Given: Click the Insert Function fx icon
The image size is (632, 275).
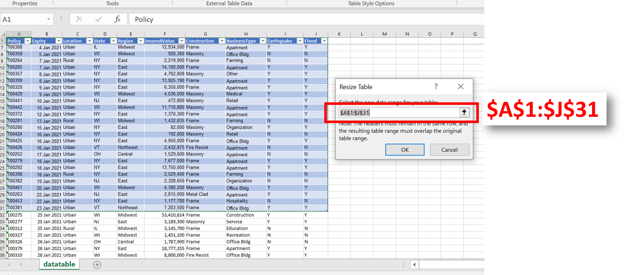Looking at the screenshot, I should (117, 19).
